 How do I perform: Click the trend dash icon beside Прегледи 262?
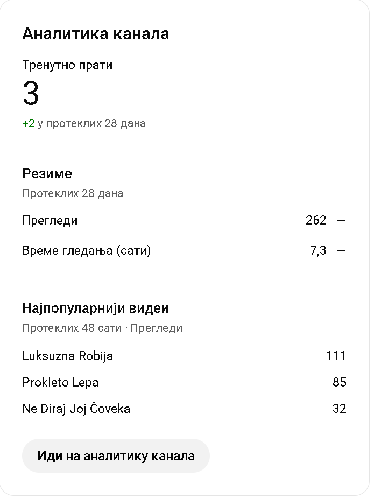coord(341,220)
